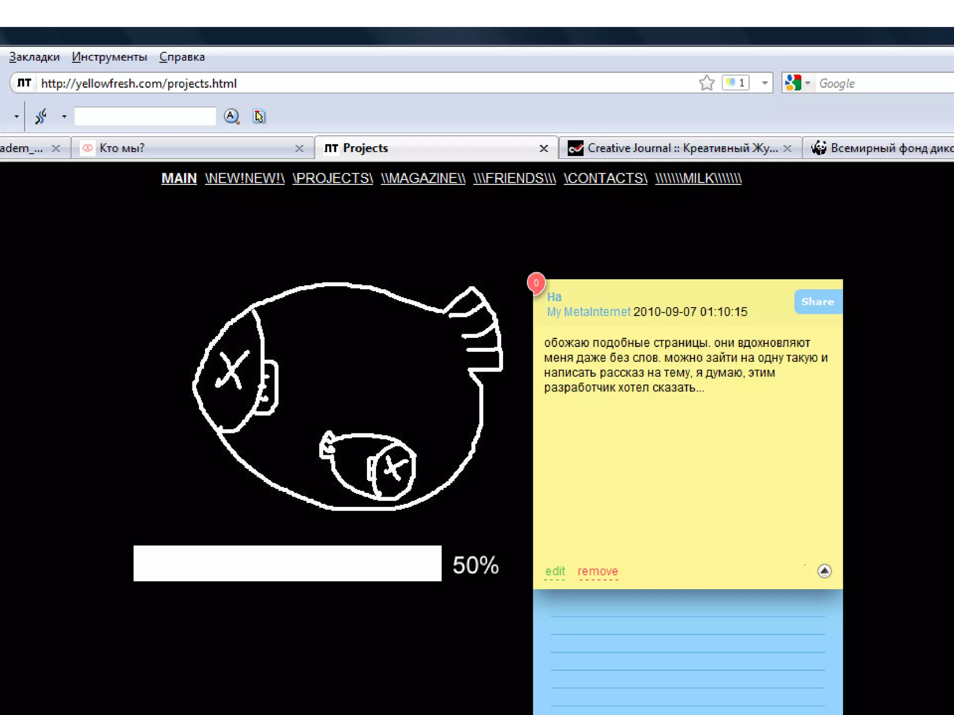Click the bookmark star icon
The width and height of the screenshot is (954, 715).
tap(706, 83)
